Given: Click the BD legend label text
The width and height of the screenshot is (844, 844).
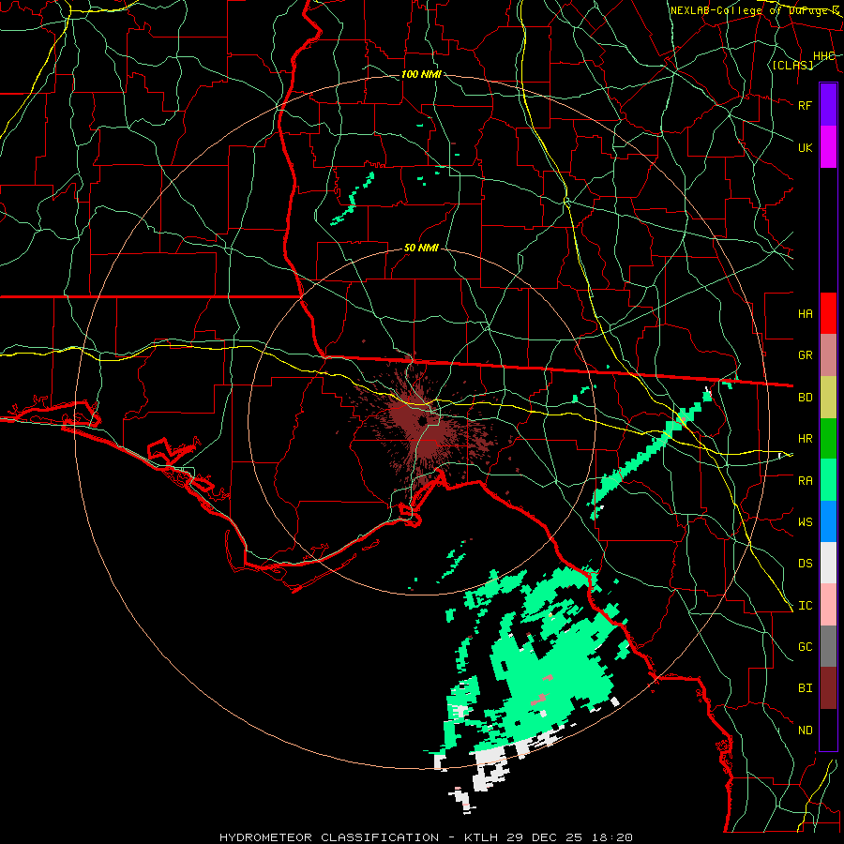Looking at the screenshot, I should click(806, 398).
